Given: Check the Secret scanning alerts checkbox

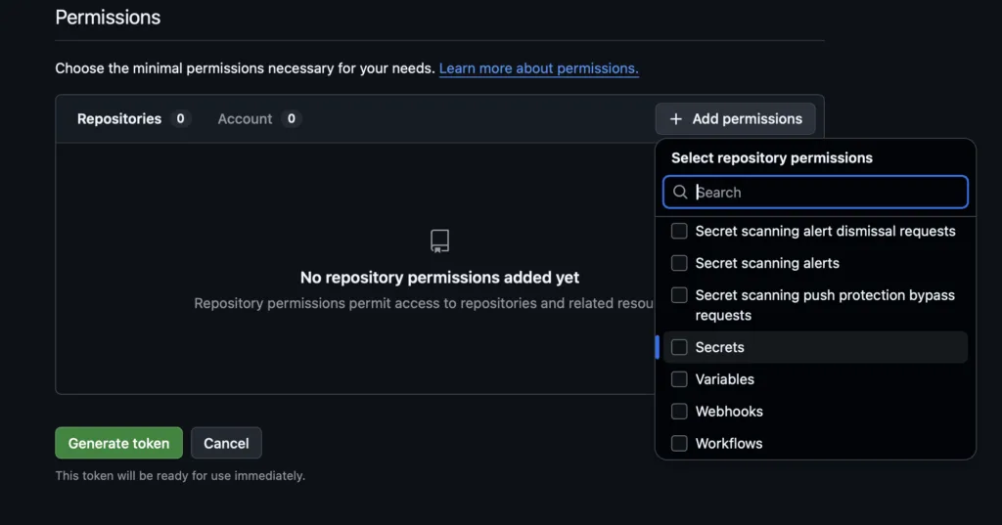Looking at the screenshot, I should pyautogui.click(x=679, y=264).
